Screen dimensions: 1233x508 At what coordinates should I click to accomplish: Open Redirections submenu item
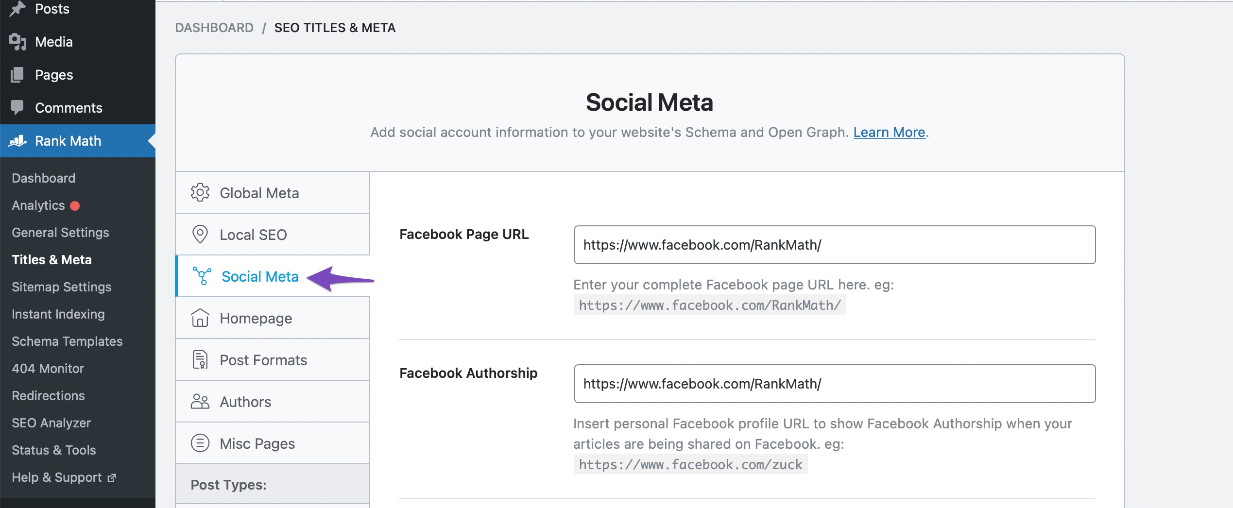point(48,396)
